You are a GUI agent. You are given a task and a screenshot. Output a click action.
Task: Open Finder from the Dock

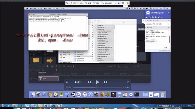coord(33,94)
